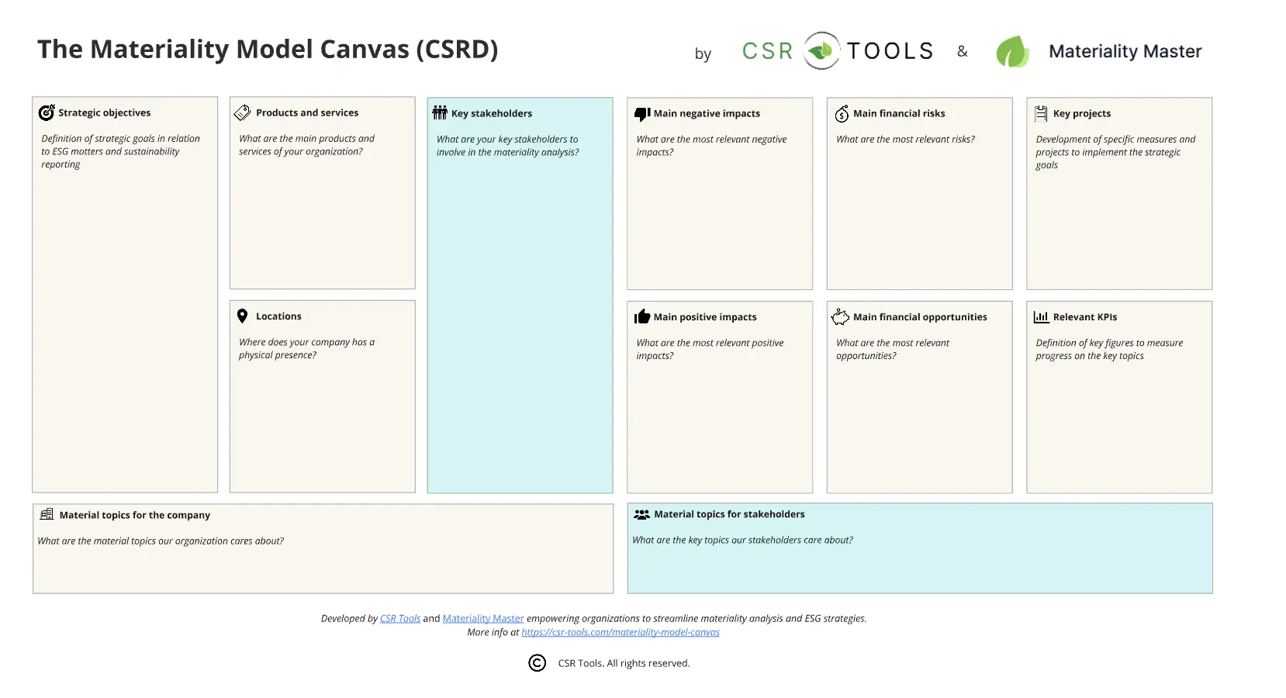Click the Key stakeholders heading
The image size is (1286, 698).
[492, 113]
